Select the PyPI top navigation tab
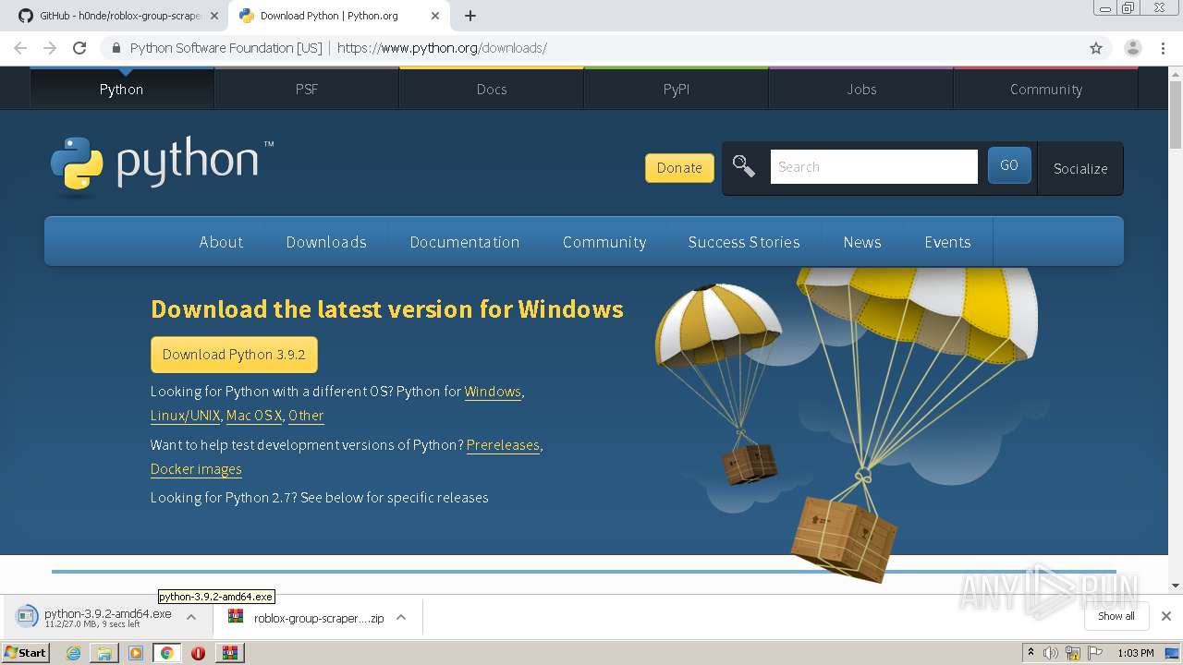 [x=677, y=89]
